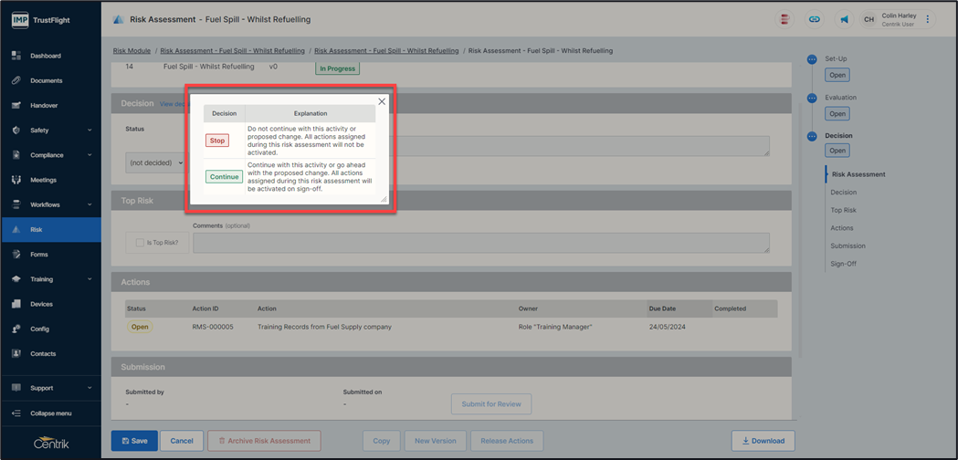Open the Support icon
The image size is (958, 460).
16,388
